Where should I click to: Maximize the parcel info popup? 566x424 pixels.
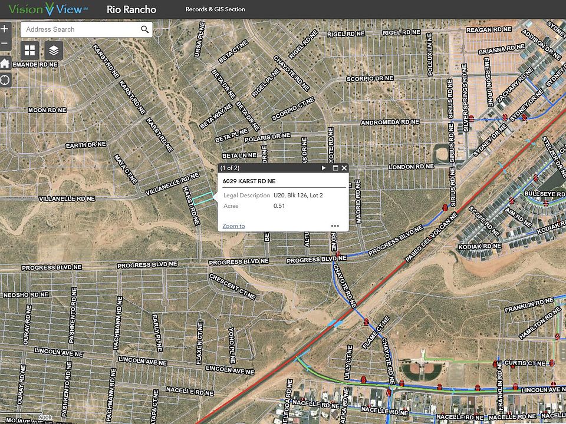pyautogui.click(x=335, y=168)
